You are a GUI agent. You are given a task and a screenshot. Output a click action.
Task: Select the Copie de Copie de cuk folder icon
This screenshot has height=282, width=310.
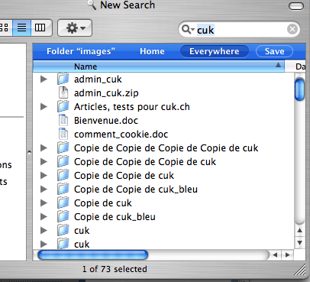63,175
